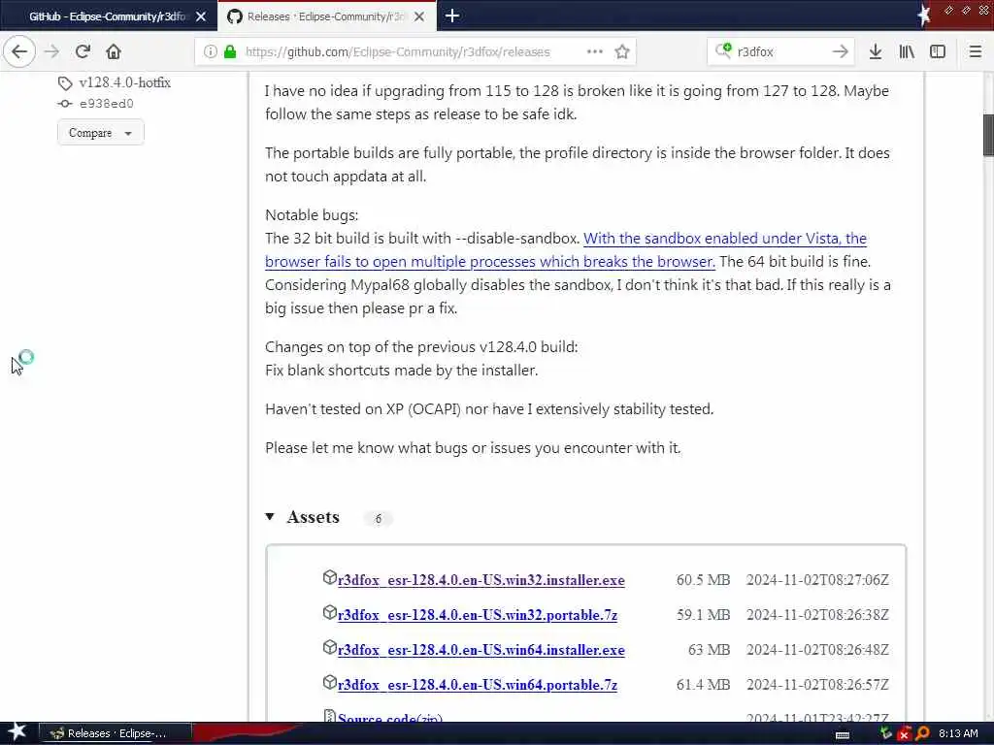Click the package icon beside win64.installer.exe

tap(329, 647)
